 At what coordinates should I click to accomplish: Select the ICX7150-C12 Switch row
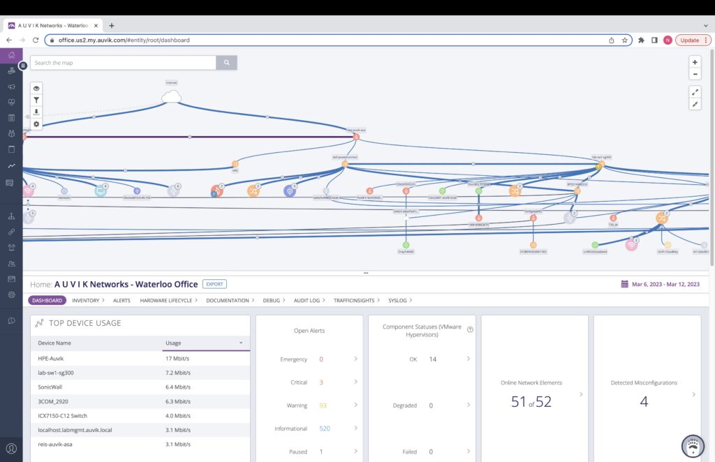(x=140, y=415)
